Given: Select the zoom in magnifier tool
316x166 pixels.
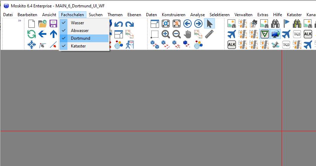Looking at the screenshot, I should coord(166,34).
